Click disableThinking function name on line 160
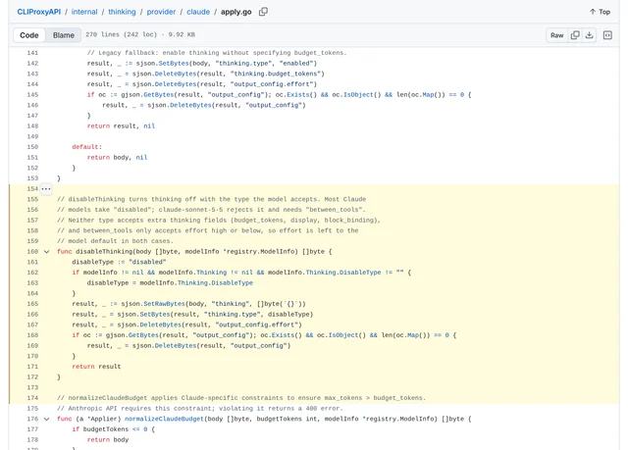The height and width of the screenshot is (450, 628). click(x=104, y=252)
